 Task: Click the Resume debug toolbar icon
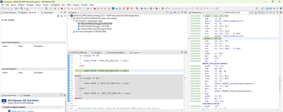pos(55,8)
